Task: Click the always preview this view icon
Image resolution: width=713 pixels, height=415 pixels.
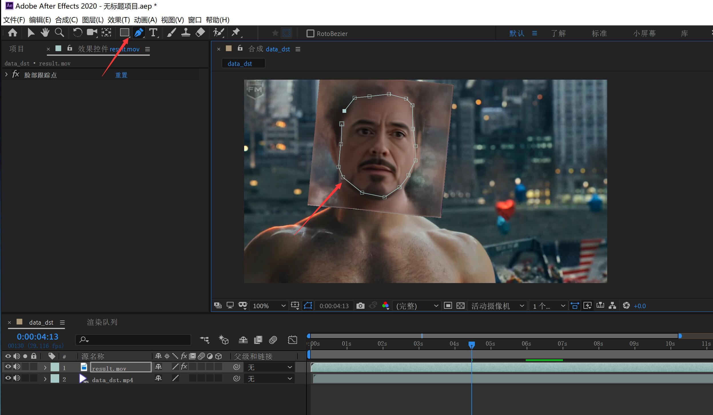Action: 218,306
